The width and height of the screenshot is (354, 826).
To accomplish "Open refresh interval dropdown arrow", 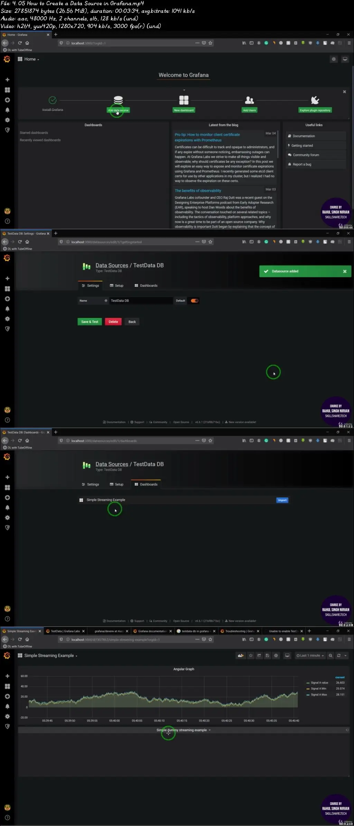I will coord(345,656).
